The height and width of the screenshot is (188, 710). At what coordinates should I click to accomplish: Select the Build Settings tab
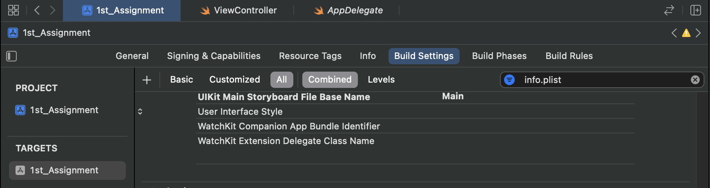coord(424,56)
